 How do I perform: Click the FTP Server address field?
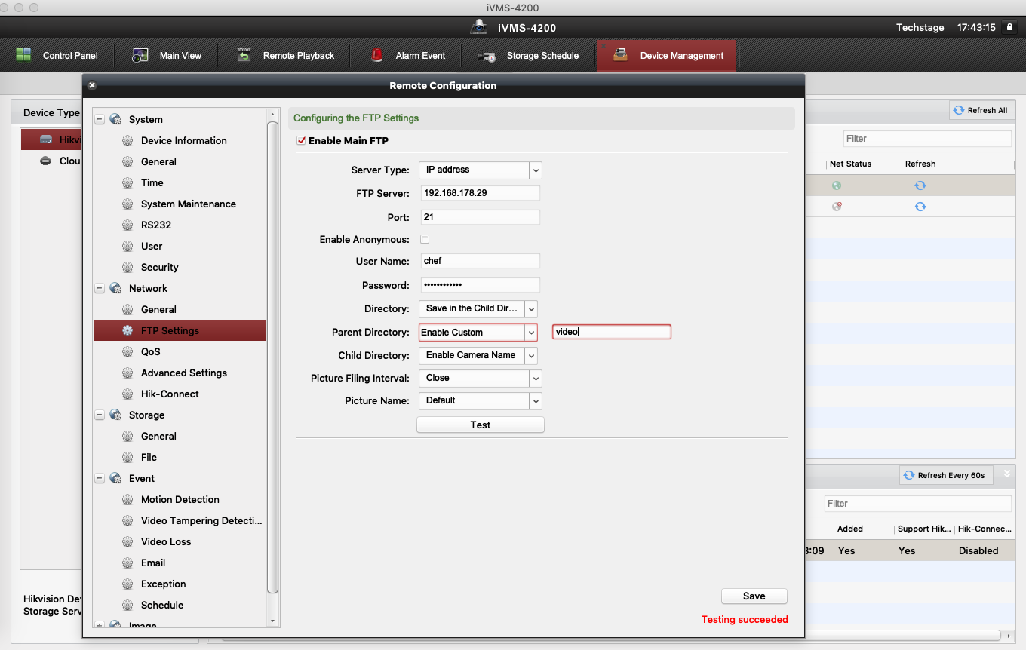pos(480,193)
